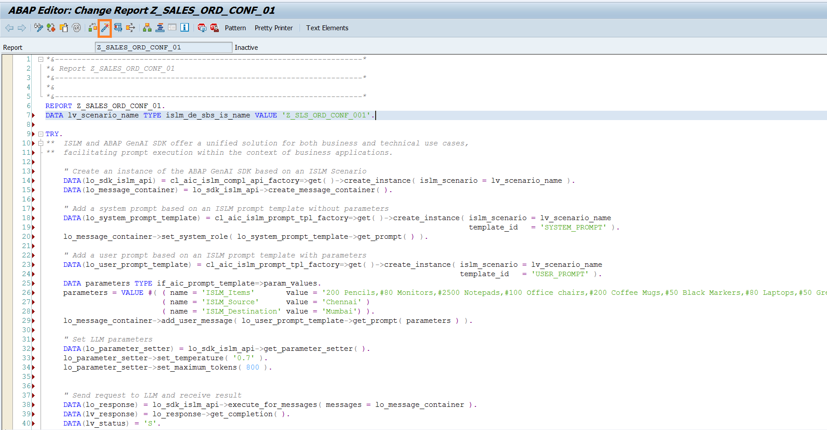Toggle Active/Inactive version icon
The width and height of the screenshot is (827, 430).
pos(51,28)
